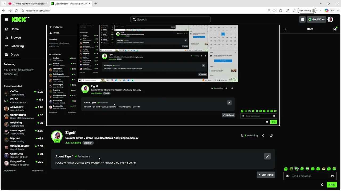Viewport: 341px width, 191px height.
Task: Open the Kick storefront box icon
Action: pos(302,19)
